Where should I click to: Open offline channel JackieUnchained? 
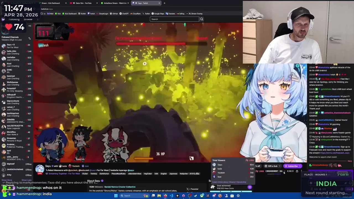16,169
